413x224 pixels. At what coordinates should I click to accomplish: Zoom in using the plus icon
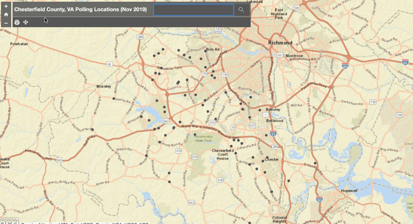[x=6, y=6]
